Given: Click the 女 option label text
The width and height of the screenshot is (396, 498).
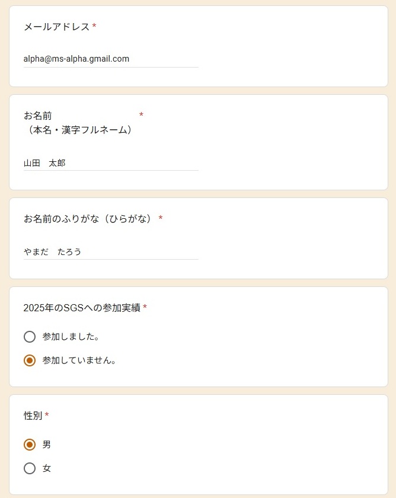Looking at the screenshot, I should [47, 468].
